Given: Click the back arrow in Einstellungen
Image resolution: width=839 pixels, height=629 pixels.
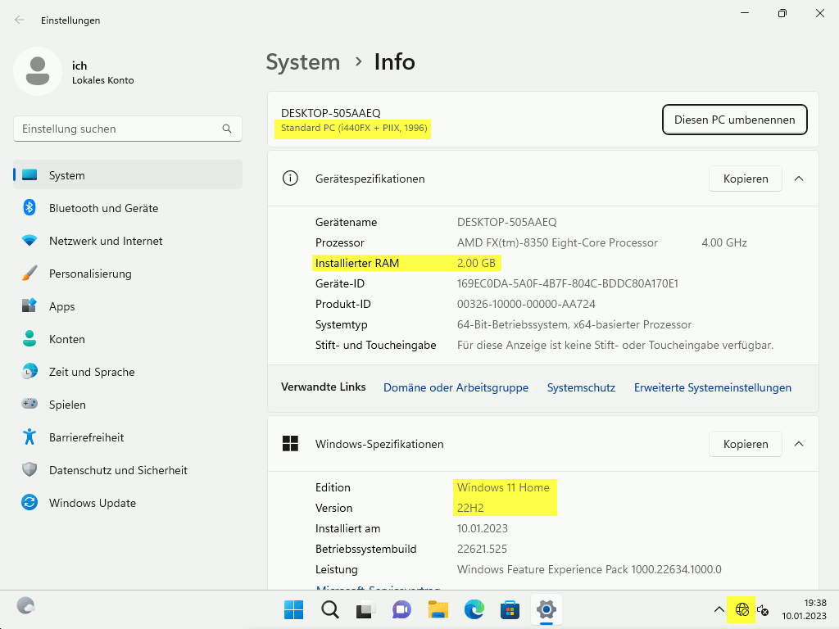Looking at the screenshot, I should [x=20, y=20].
